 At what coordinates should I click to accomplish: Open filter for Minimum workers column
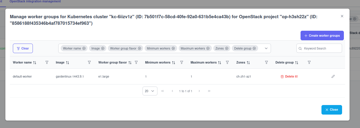pyautogui.click(x=182, y=62)
